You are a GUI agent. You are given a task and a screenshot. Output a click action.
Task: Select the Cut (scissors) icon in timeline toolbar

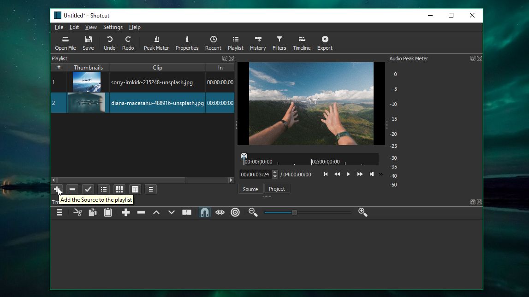(x=77, y=212)
